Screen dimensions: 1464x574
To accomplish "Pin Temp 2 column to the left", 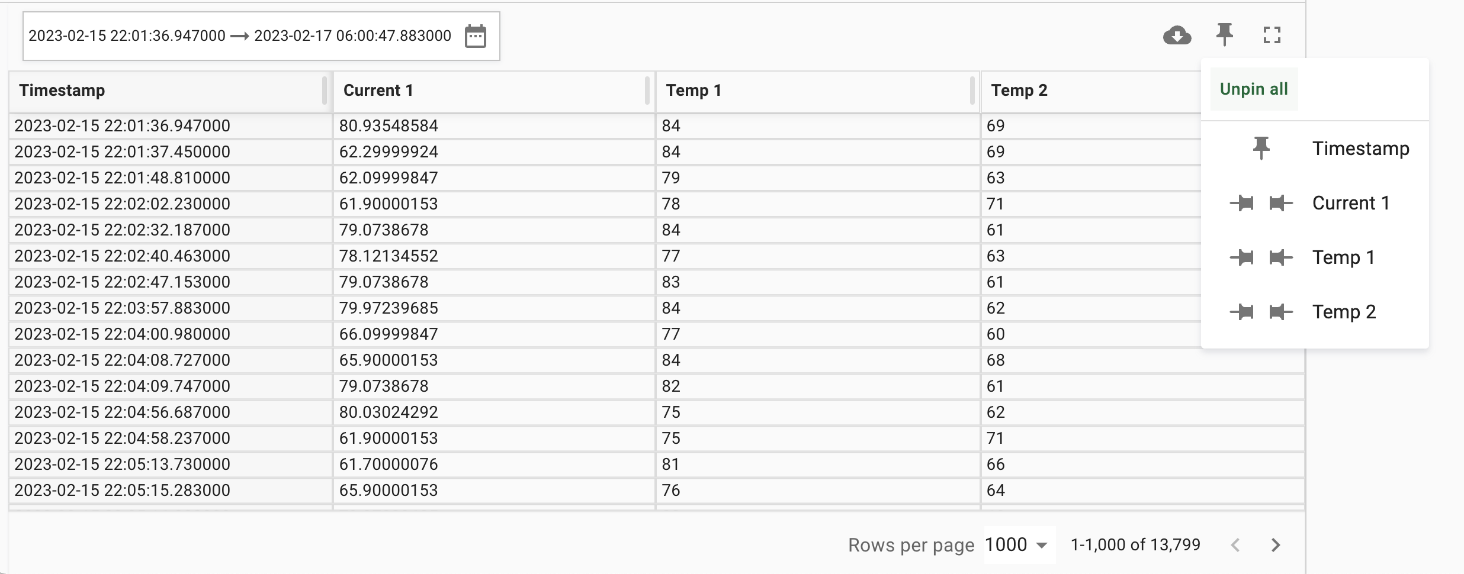I will tap(1242, 312).
